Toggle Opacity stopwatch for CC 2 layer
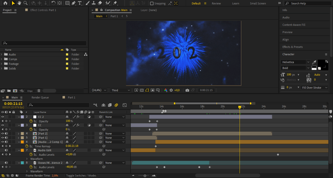Viewport: 333px width, 178px height. pyautogui.click(x=31, y=121)
